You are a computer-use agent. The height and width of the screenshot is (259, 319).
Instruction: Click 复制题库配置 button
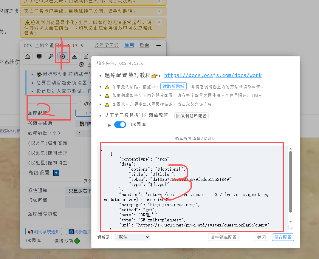(x=191, y=116)
